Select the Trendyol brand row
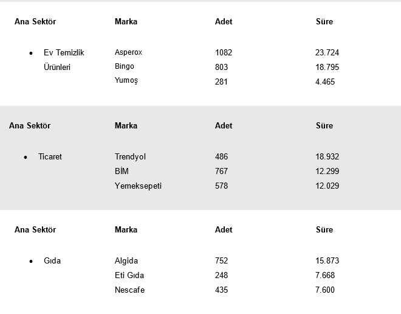The image size is (401, 314). (x=130, y=156)
